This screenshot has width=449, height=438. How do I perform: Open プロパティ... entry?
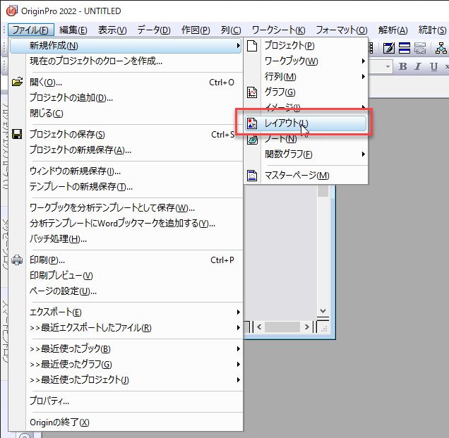point(126,401)
